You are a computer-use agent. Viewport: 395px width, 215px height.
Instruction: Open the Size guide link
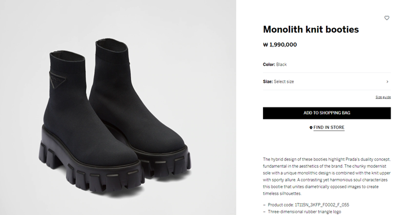point(383,97)
